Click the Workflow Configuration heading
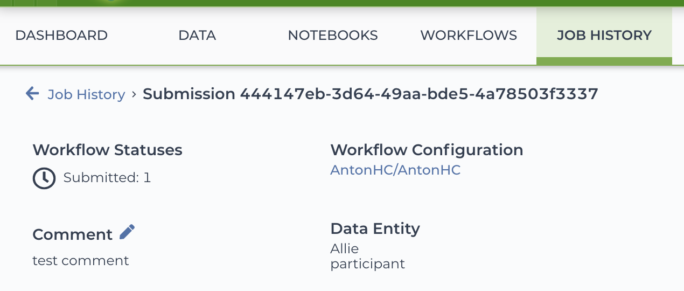 427,150
